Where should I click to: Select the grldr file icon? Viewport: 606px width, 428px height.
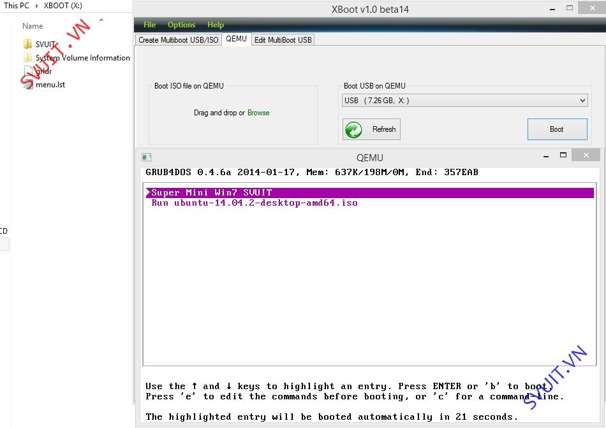(28, 71)
